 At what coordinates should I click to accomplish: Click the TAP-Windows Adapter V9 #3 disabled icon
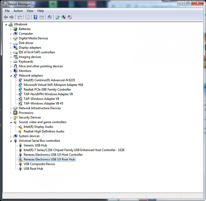point(20,104)
